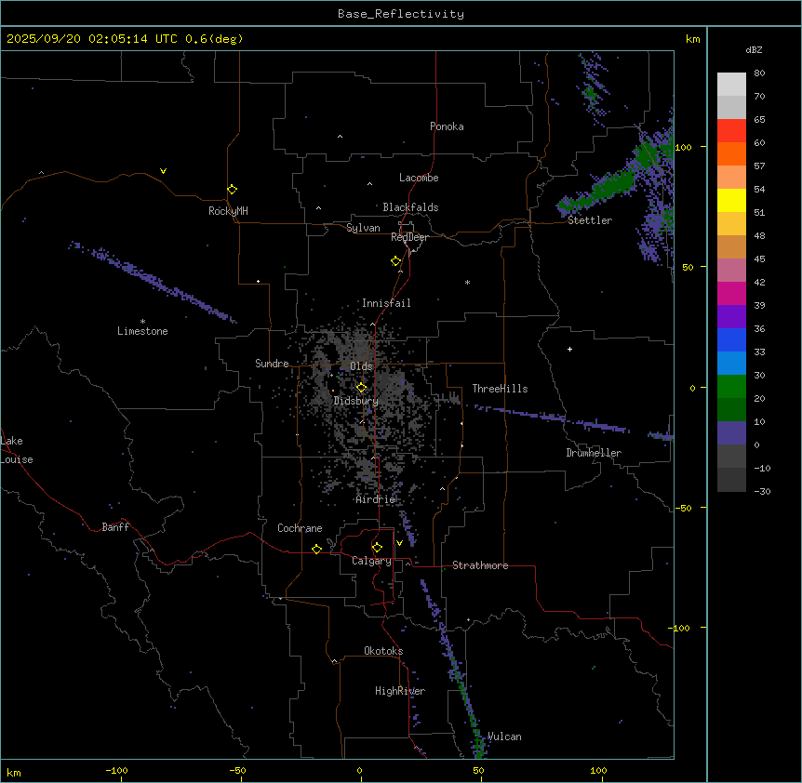Viewport: 802px width, 783px height.
Task: Select the white plus marker east of ThreeHills
Action: pyautogui.click(x=569, y=349)
